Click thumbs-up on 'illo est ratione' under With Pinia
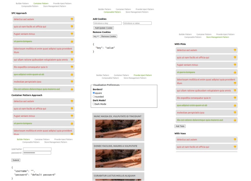This screenshot has height=181, width=251. tap(235, 120)
